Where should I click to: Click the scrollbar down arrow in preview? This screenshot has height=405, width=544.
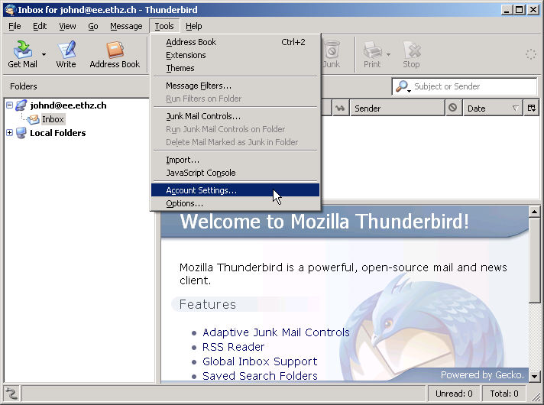pos(534,376)
